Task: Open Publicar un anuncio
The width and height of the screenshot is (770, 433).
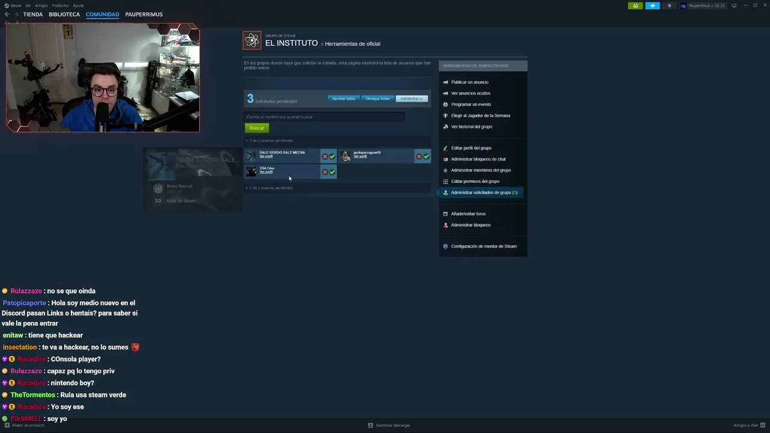Action: click(470, 82)
